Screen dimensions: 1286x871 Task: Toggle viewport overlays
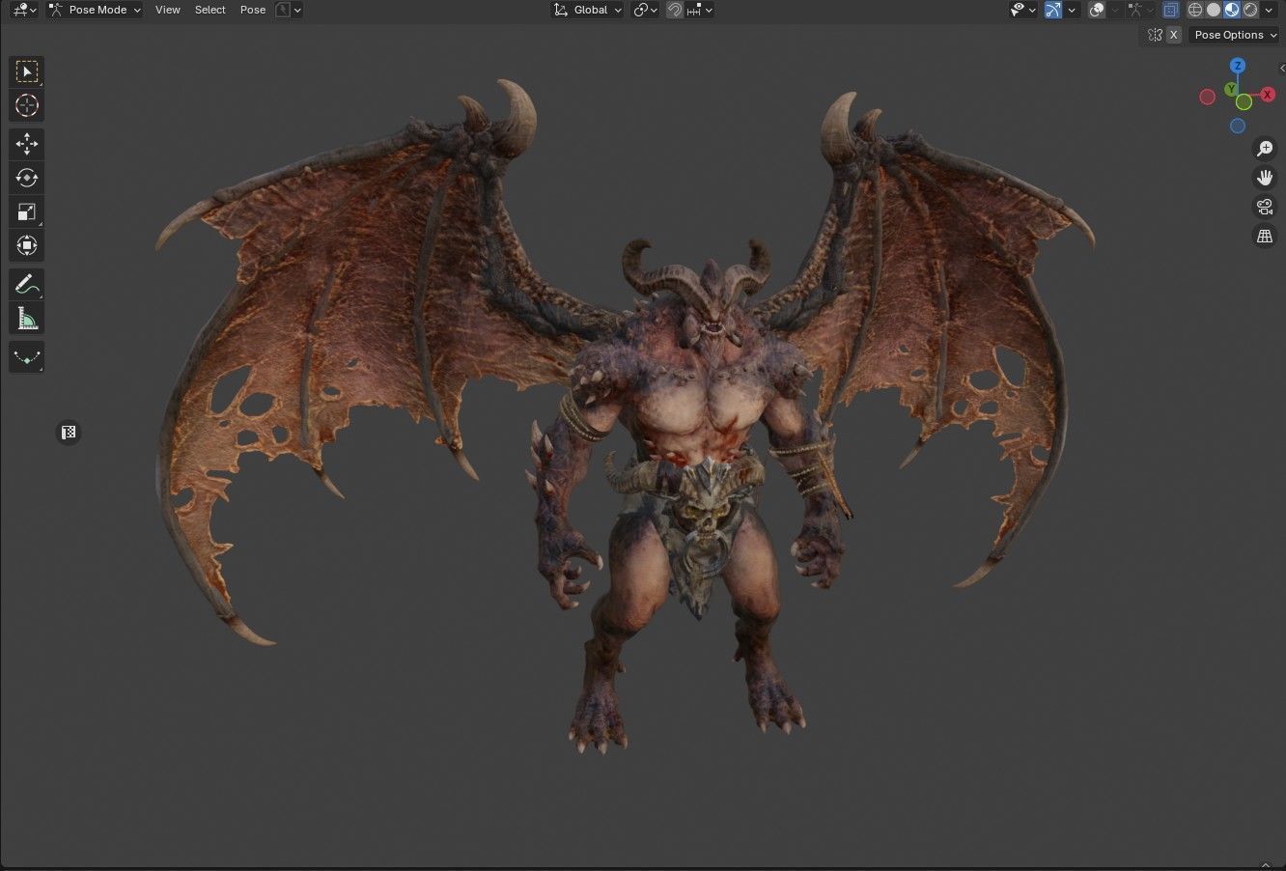(x=1097, y=10)
